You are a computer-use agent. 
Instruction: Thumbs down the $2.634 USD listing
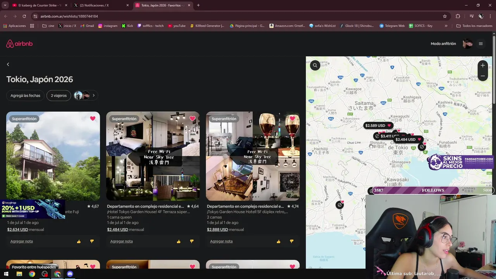tap(92, 241)
